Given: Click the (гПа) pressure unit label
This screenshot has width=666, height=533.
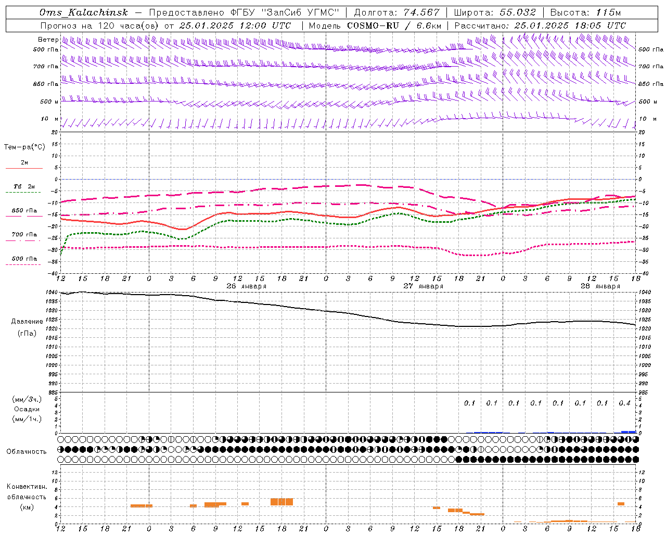Looking at the screenshot, I should point(27,334).
